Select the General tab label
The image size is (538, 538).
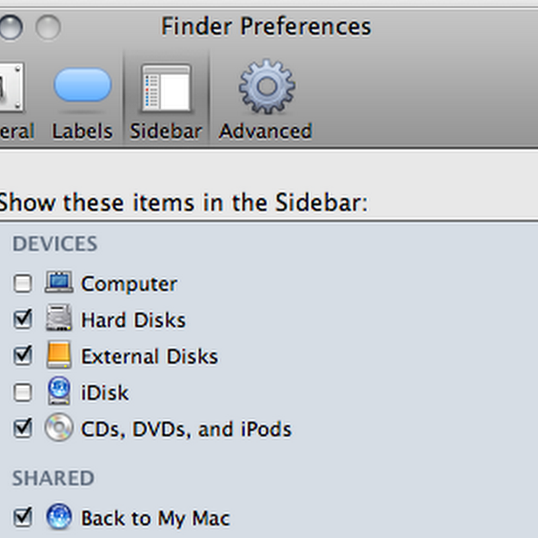[16, 130]
